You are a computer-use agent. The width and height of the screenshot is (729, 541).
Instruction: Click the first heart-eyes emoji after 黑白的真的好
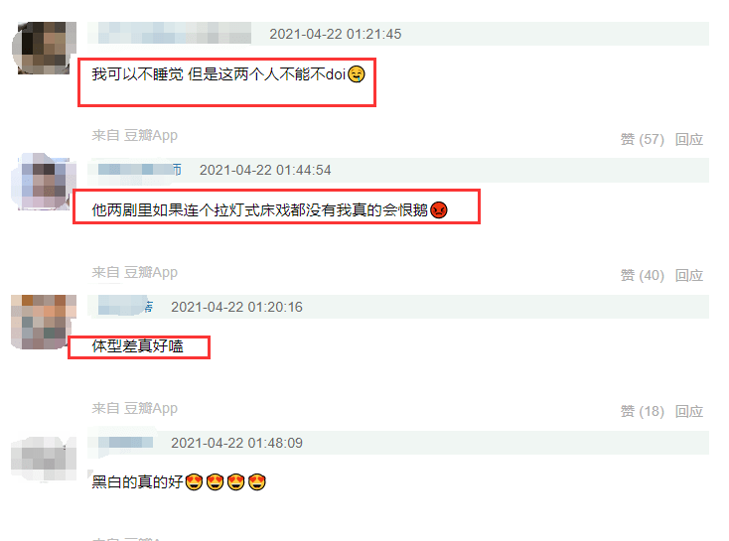tap(194, 482)
